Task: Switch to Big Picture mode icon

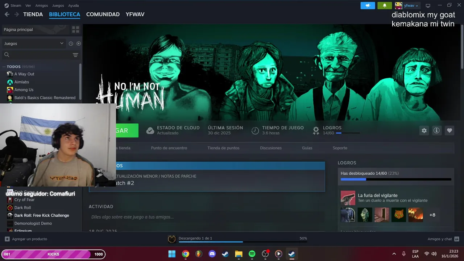Action: click(428, 5)
